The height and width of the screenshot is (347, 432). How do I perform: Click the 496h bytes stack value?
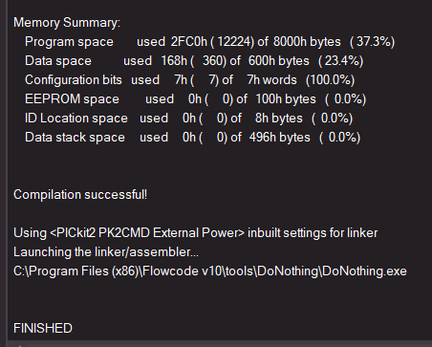pyautogui.click(x=279, y=138)
